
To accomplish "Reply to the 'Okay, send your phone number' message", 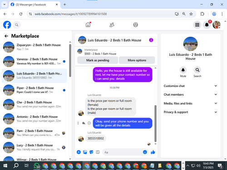I will (84, 123).
